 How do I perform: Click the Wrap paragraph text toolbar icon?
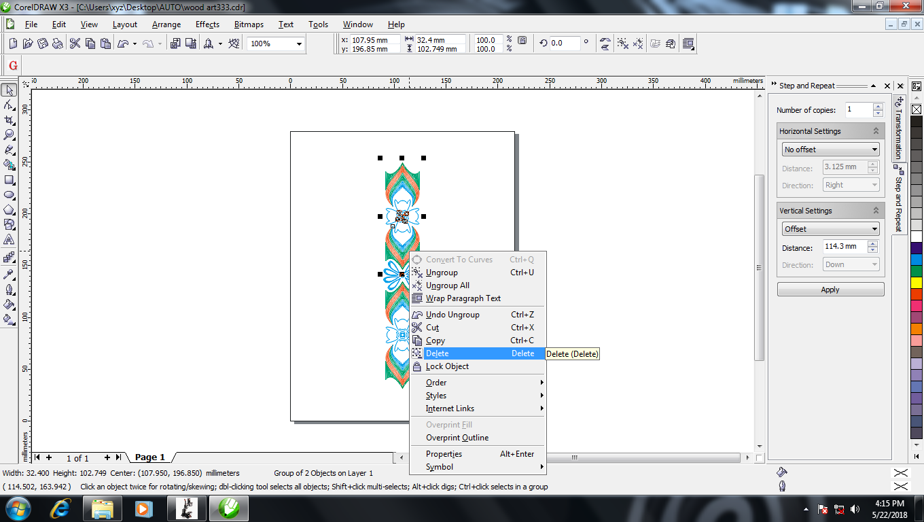[x=688, y=43]
